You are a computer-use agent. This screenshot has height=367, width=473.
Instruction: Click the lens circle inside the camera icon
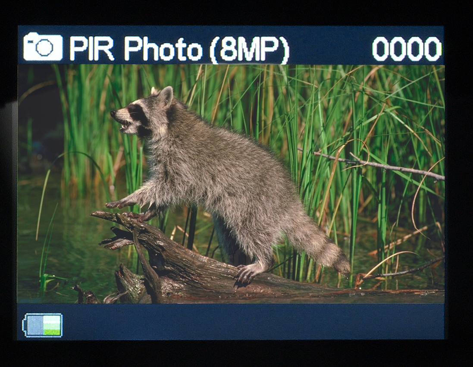tap(44, 48)
